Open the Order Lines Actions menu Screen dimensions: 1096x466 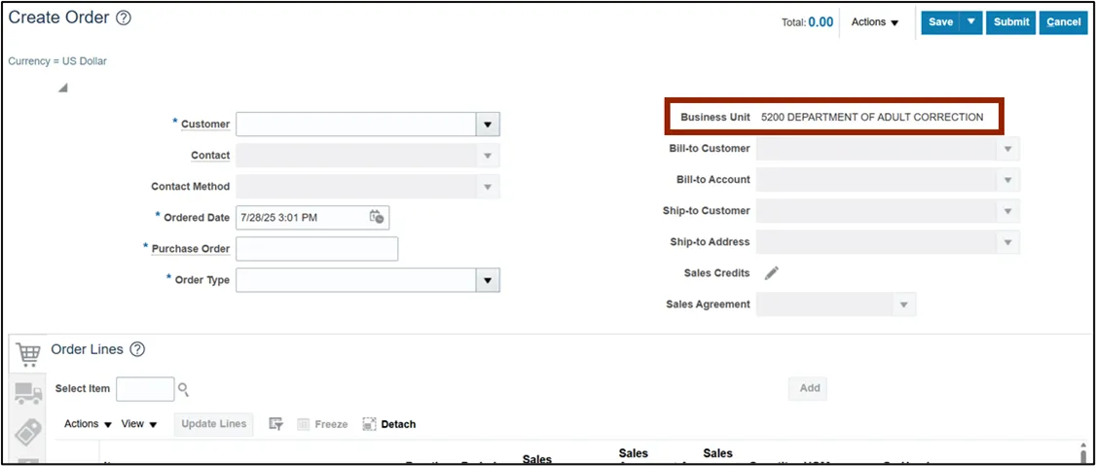point(88,424)
